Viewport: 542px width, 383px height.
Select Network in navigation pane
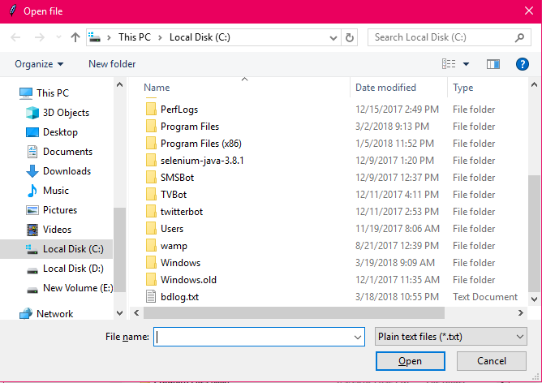pyautogui.click(x=54, y=313)
